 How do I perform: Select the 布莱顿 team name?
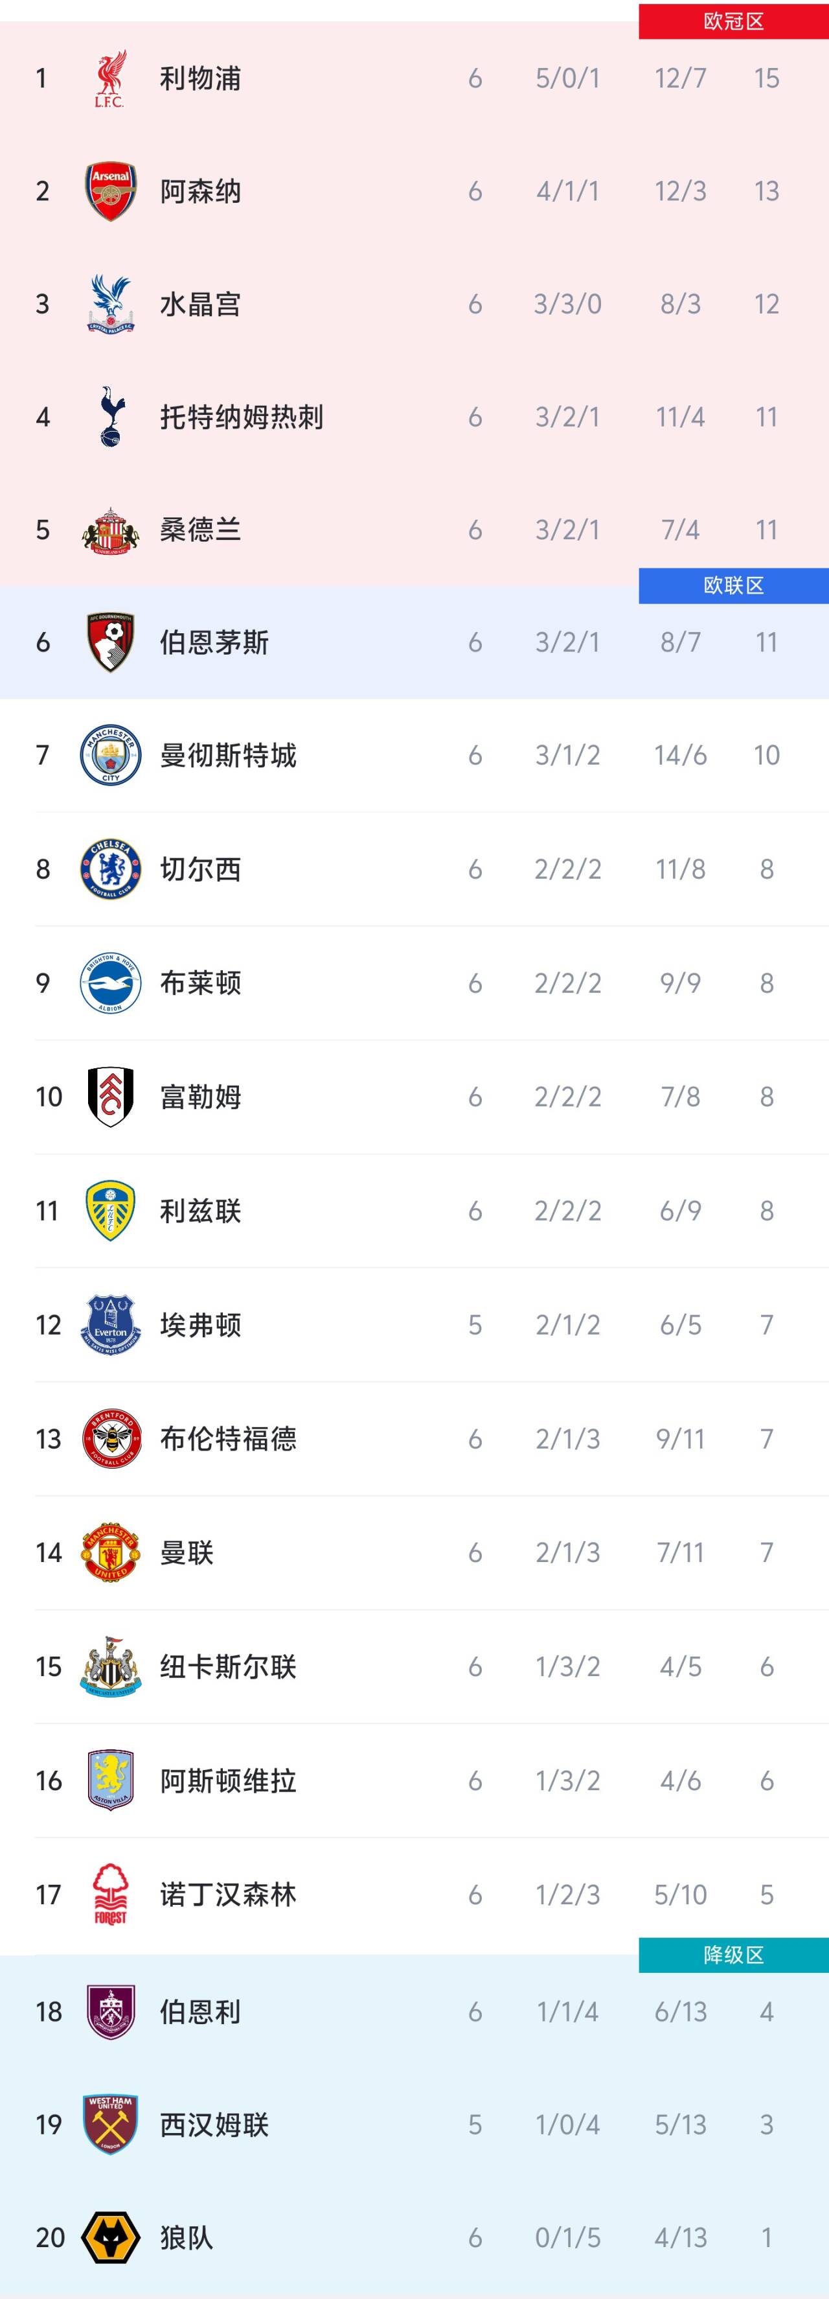[x=201, y=983]
